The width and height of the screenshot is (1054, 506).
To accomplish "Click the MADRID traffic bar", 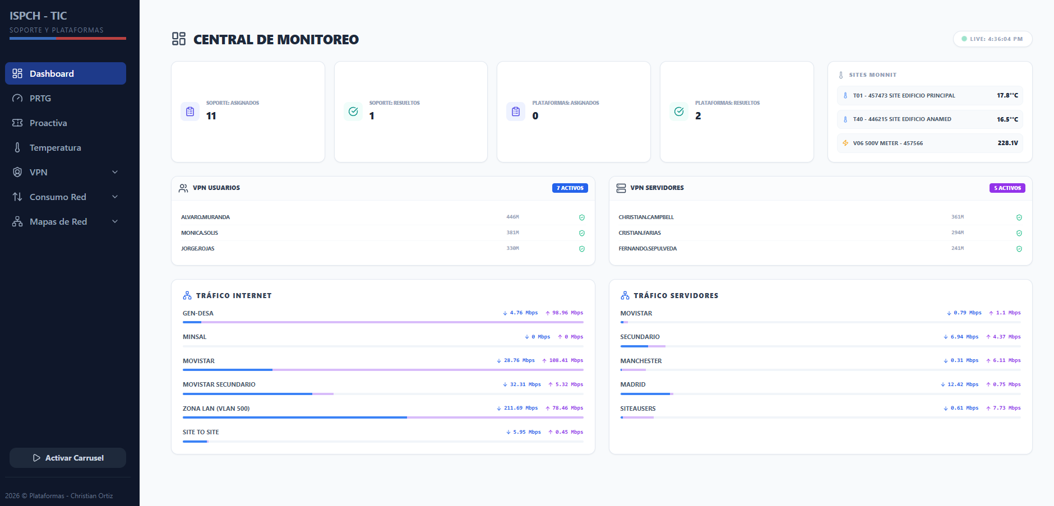I will (x=821, y=394).
